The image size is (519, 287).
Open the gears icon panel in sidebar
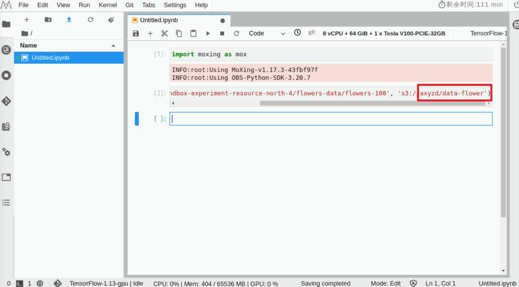[x=6, y=152]
